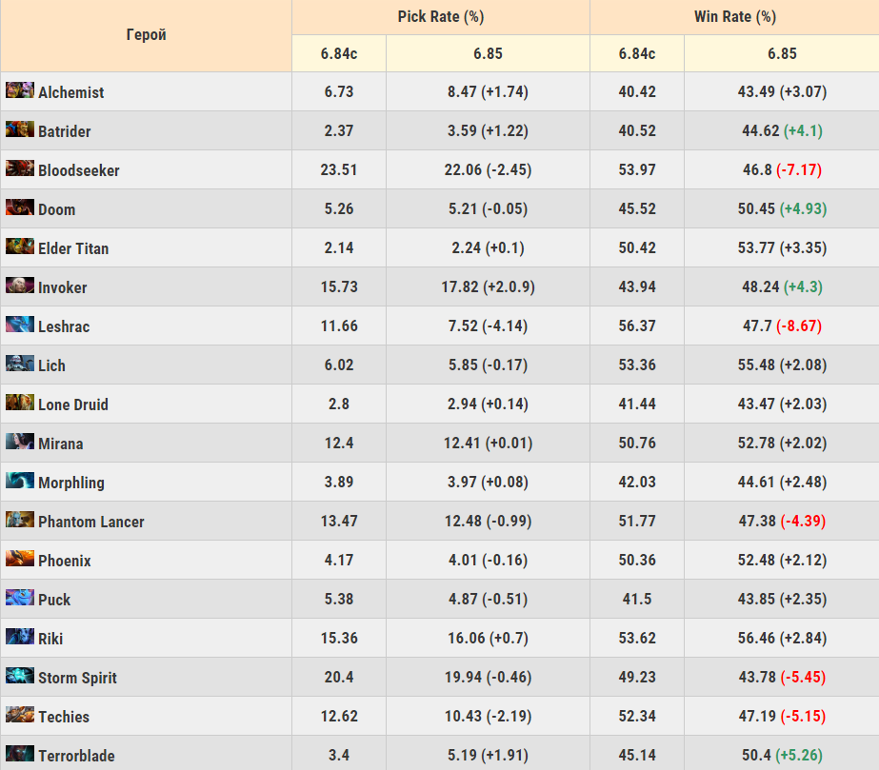Image resolution: width=879 pixels, height=770 pixels.
Task: Click the Terrorblade hero portrait icon
Action: [20, 754]
